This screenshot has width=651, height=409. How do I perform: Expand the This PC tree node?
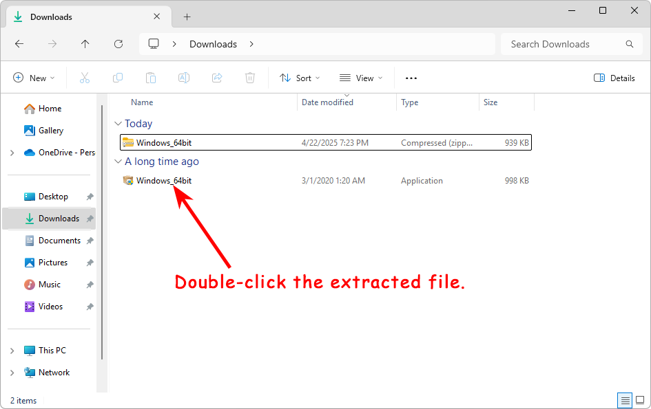pyautogui.click(x=12, y=351)
